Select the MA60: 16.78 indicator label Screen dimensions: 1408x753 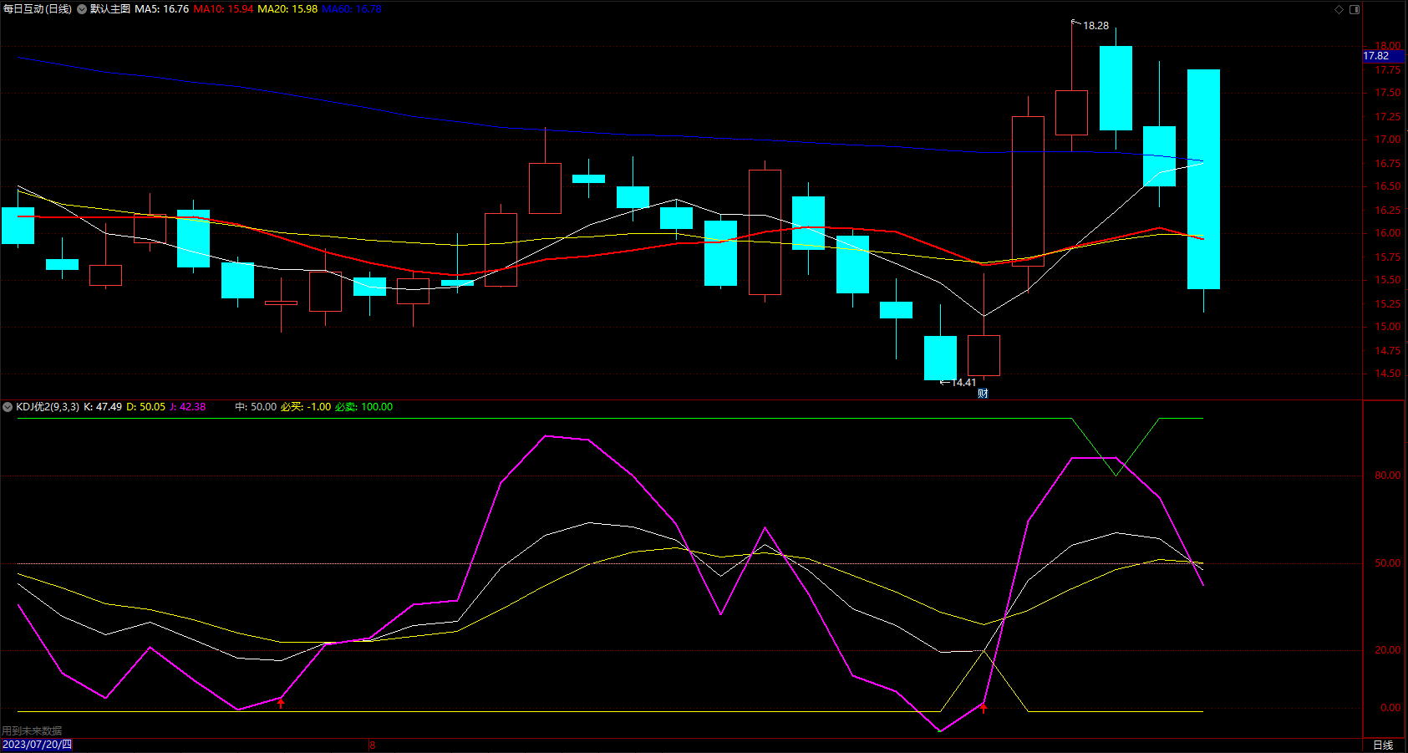pos(352,9)
